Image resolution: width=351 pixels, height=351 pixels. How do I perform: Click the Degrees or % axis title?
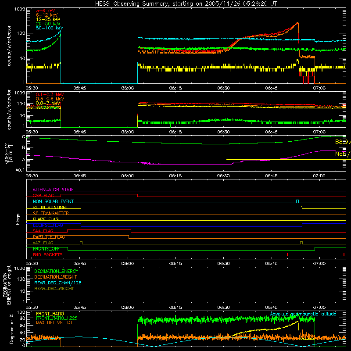pos(11,329)
